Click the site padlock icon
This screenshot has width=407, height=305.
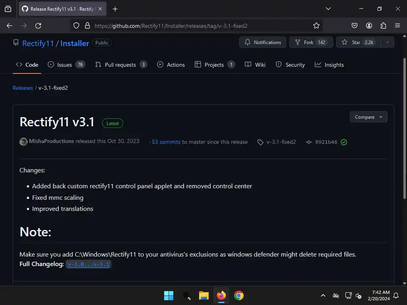pyautogui.click(x=87, y=26)
